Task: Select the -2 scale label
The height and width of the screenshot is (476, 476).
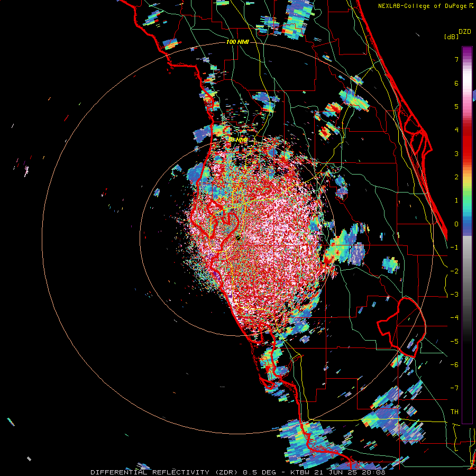Action: click(454, 271)
